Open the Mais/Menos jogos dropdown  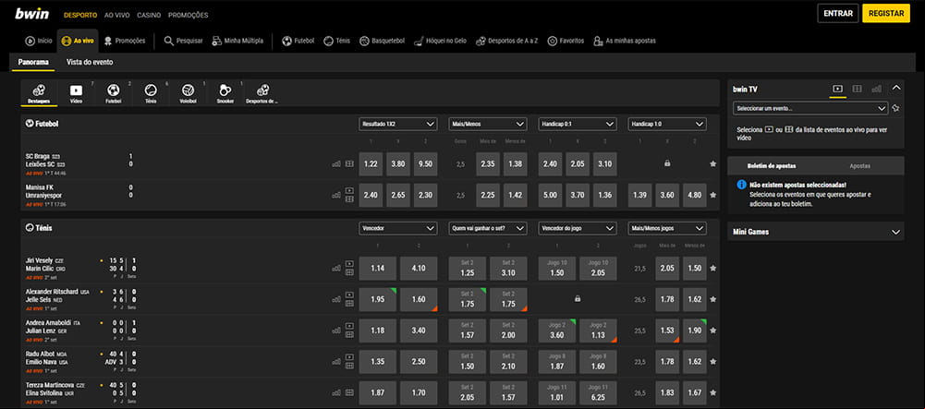[x=667, y=228]
